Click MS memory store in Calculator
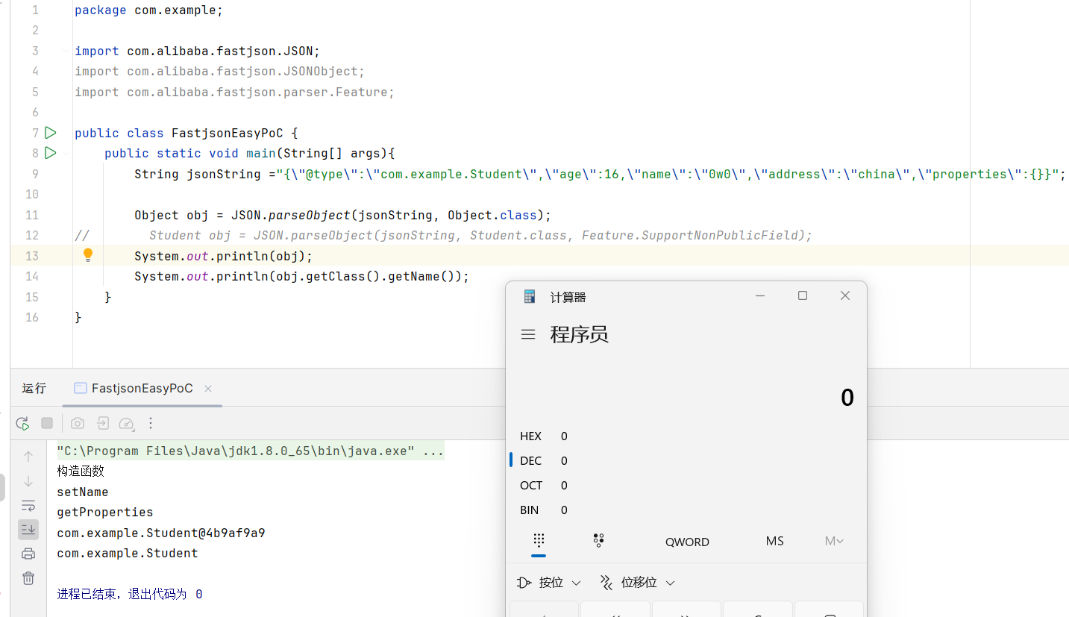 coord(774,541)
